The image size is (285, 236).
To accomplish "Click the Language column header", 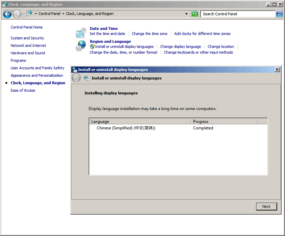I will tap(139, 121).
